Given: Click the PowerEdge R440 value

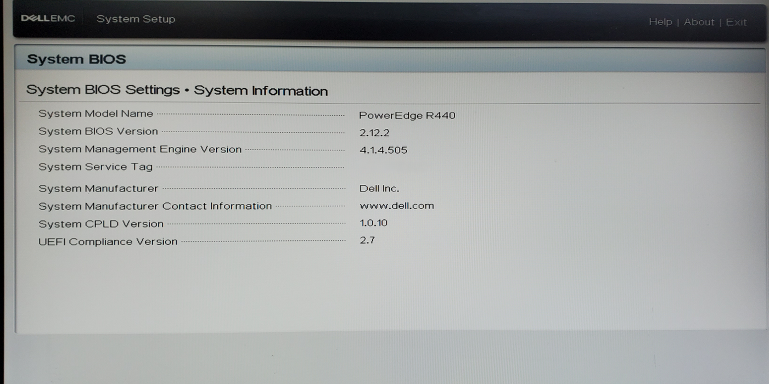Looking at the screenshot, I should 407,115.
